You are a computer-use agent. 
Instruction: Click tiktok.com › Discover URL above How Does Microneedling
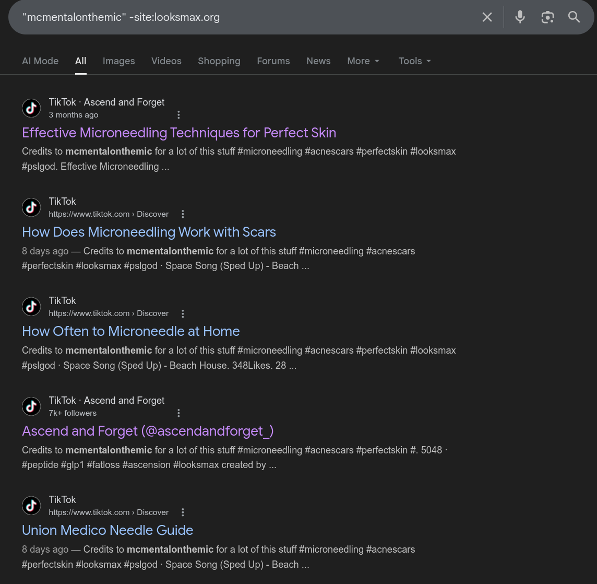coord(109,214)
